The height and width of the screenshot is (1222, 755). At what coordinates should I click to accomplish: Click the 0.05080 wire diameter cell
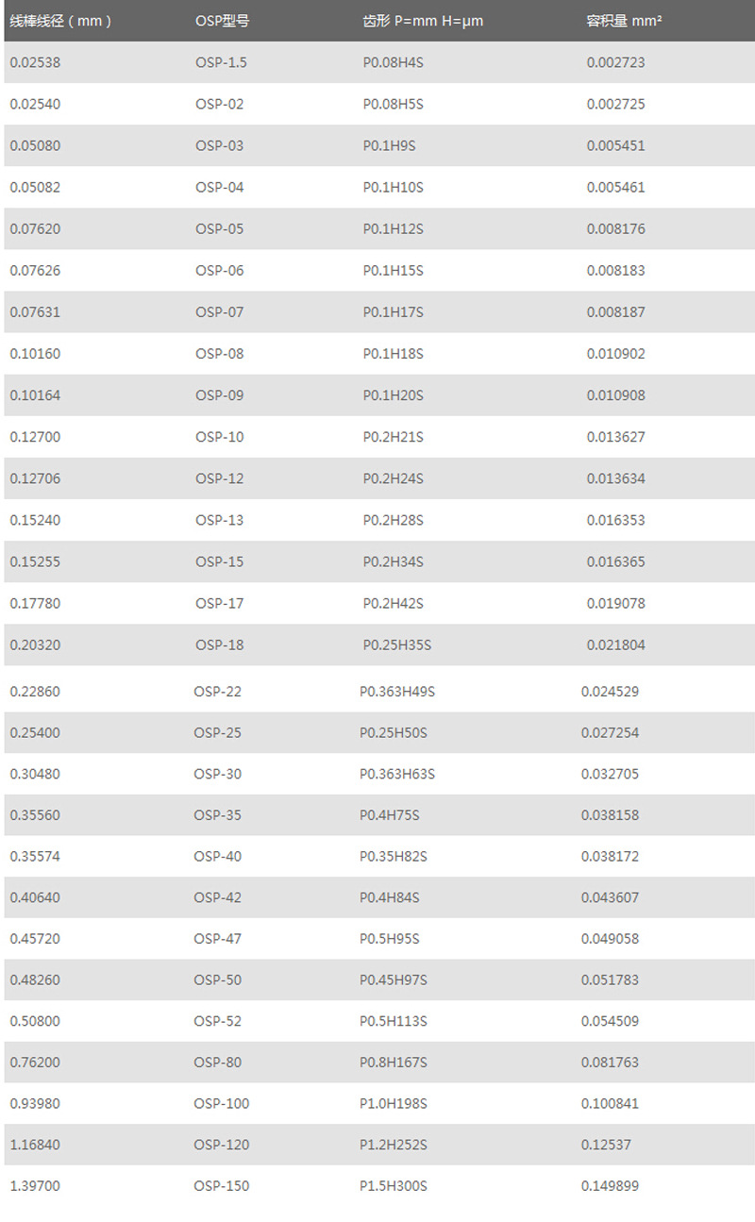(x=35, y=145)
